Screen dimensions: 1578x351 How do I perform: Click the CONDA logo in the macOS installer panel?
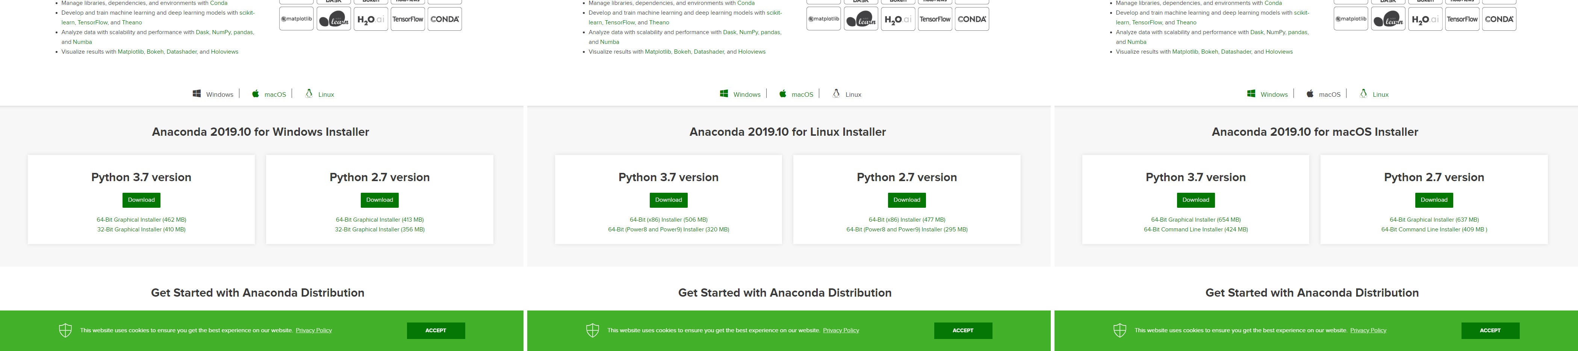(1499, 19)
